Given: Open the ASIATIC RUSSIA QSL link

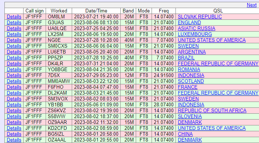Looking at the screenshot, I should (x=196, y=28).
